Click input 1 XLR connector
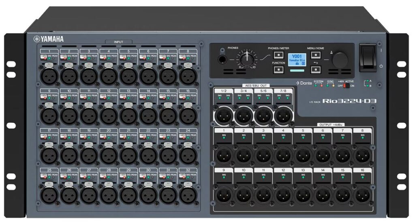This screenshot has width=415, height=222. 49,76
